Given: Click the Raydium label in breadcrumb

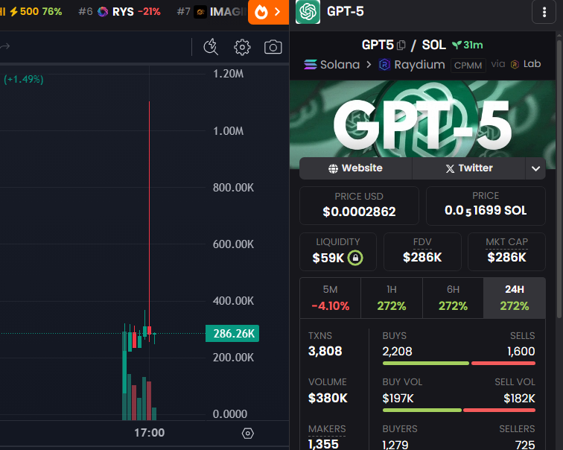Looking at the screenshot, I should [419, 65].
